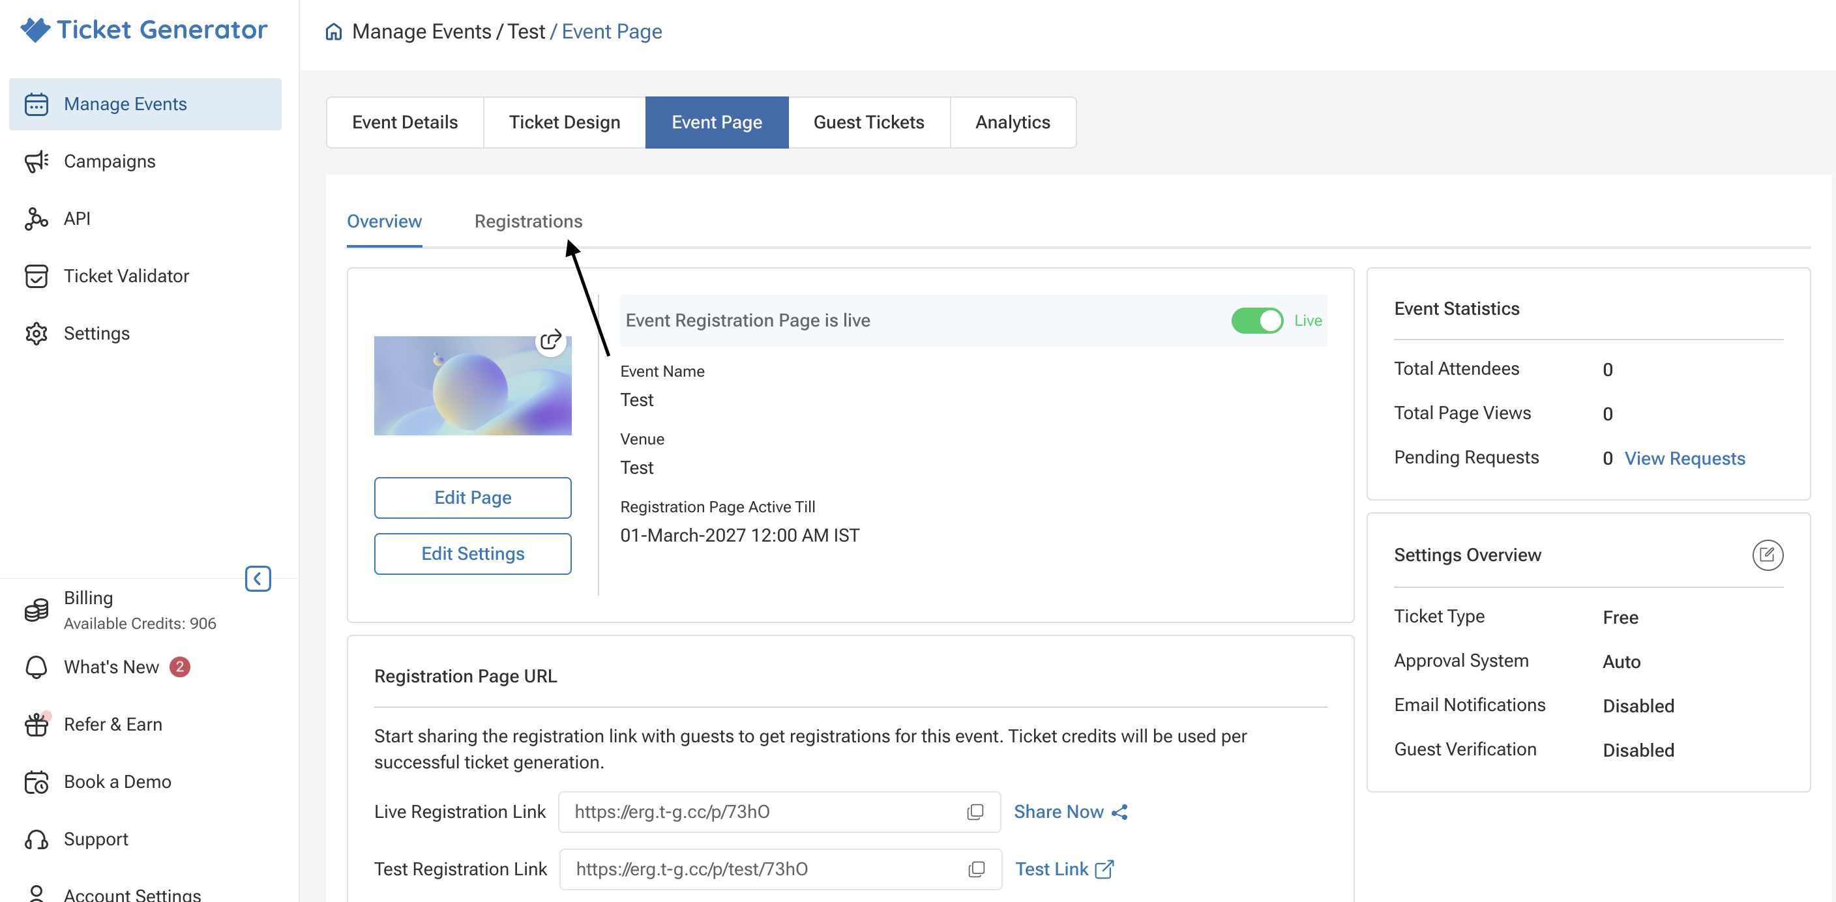The image size is (1836, 902).
Task: Click the "Guest Verification" label
Action: click(1464, 749)
